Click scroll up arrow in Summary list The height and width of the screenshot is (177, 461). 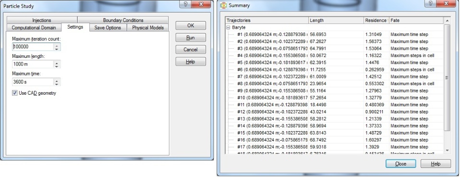pos(447,20)
